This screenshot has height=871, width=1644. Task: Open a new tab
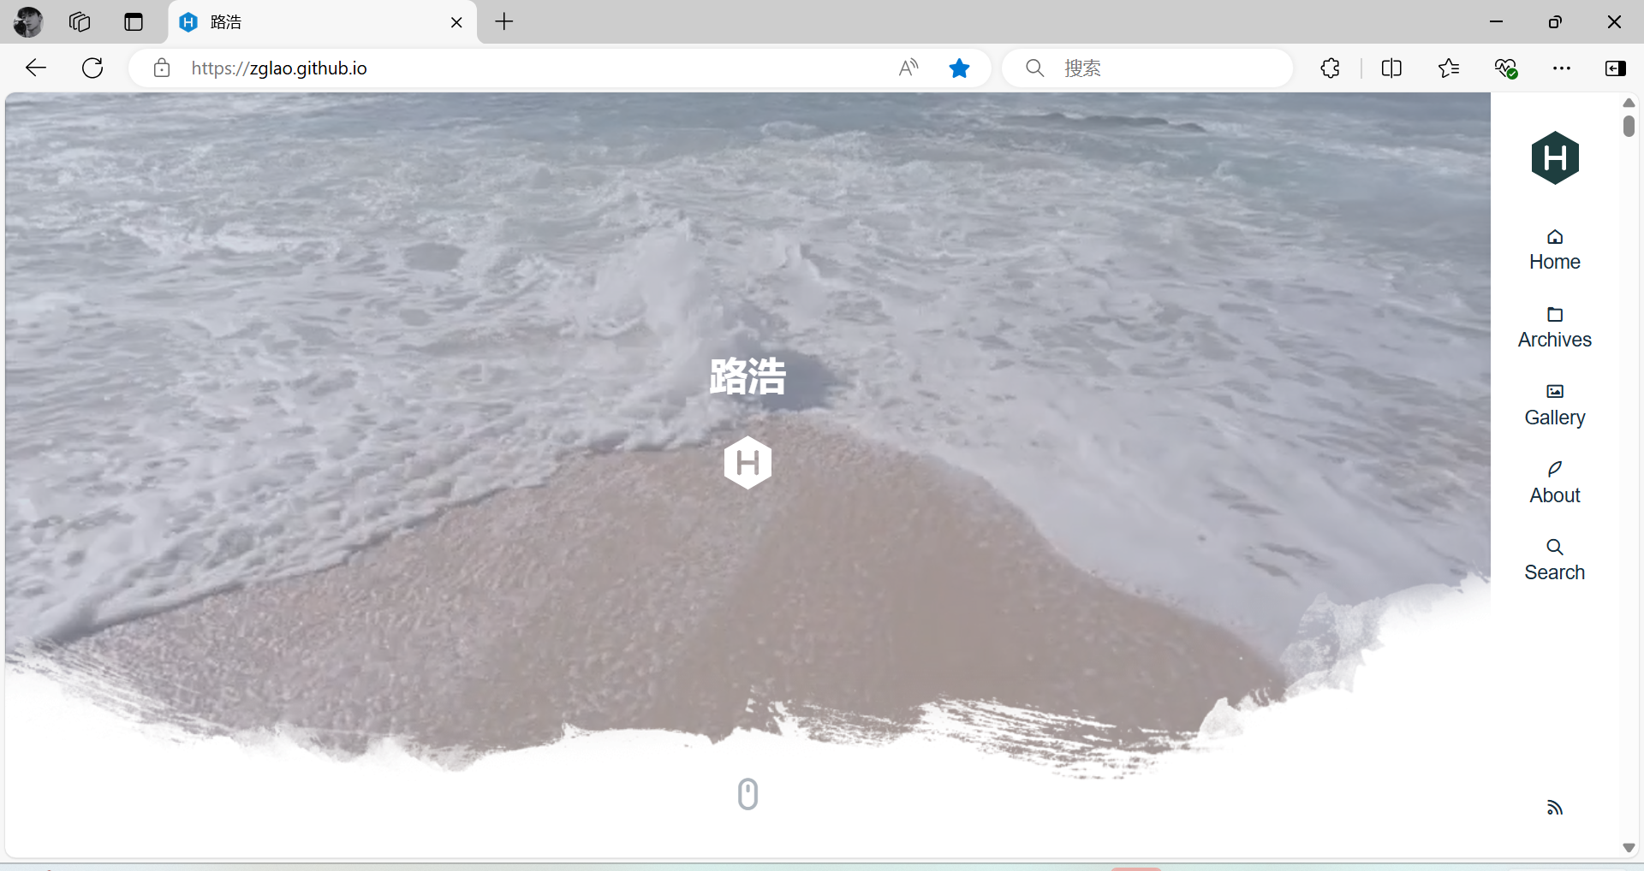click(504, 22)
